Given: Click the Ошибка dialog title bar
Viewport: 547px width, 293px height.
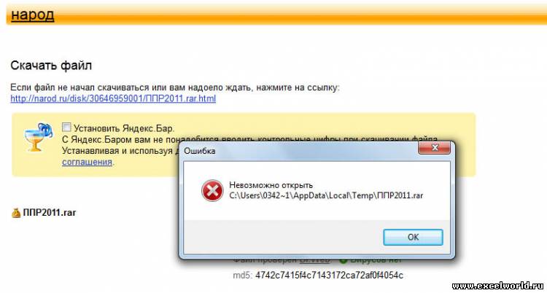Looking at the screenshot, I should click(298, 150).
